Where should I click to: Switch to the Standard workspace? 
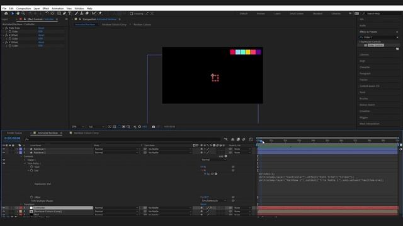point(317,14)
